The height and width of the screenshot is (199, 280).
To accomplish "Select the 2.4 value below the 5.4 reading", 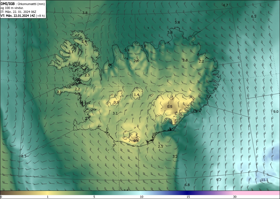I will (136, 61).
